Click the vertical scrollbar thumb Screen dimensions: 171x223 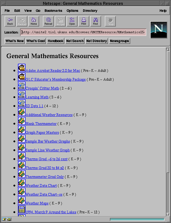click(x=168, y=112)
